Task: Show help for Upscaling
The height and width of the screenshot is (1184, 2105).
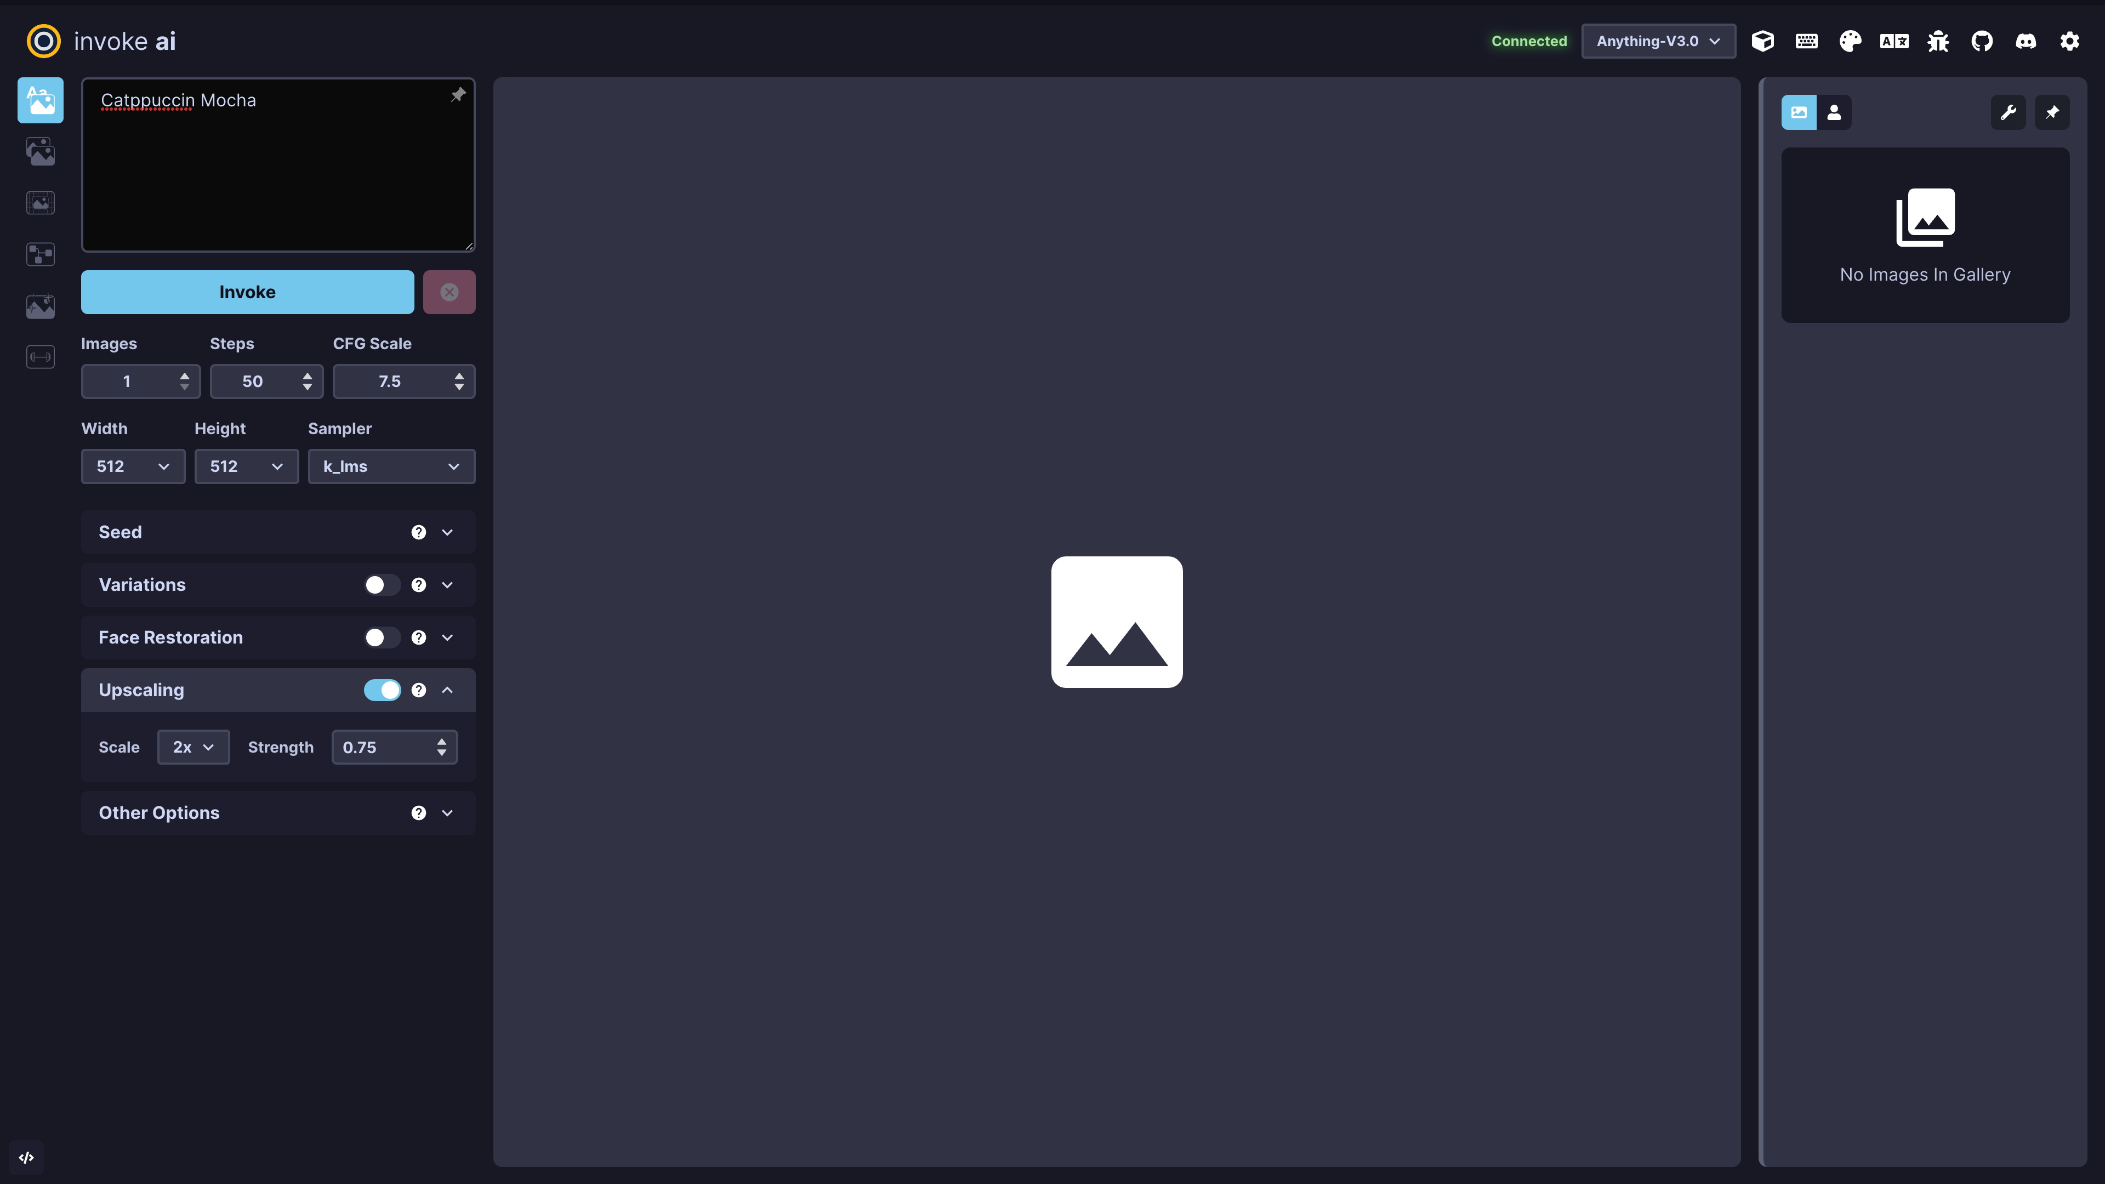Action: point(418,691)
